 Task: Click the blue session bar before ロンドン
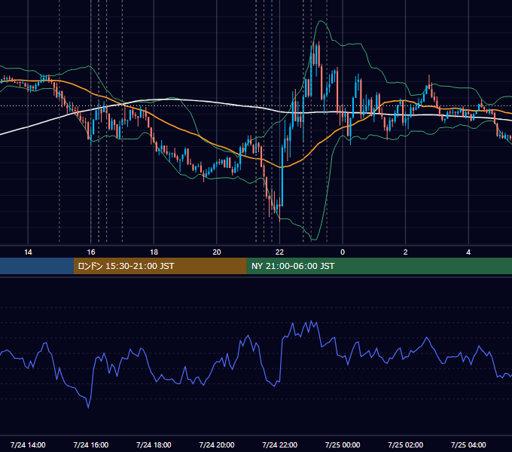tap(37, 266)
